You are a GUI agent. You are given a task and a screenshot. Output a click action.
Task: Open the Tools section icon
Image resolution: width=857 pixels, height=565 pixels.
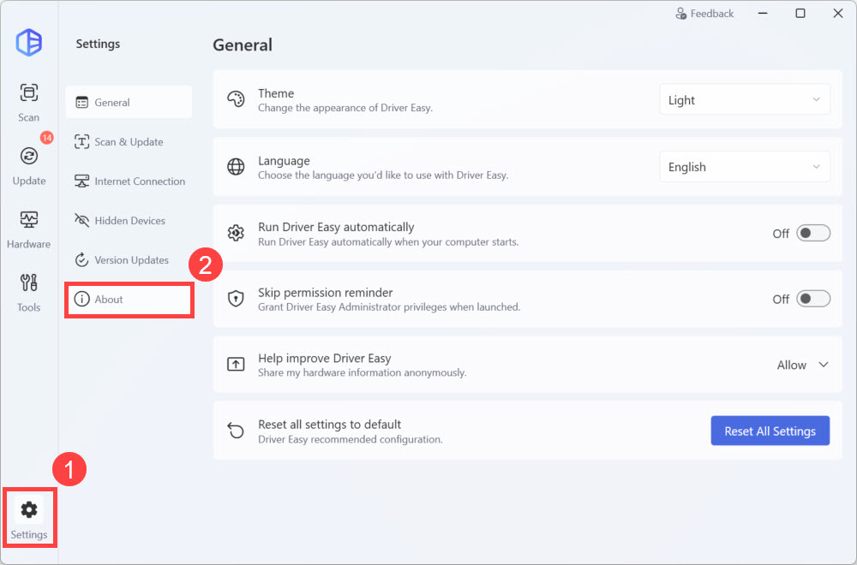29,282
